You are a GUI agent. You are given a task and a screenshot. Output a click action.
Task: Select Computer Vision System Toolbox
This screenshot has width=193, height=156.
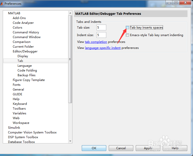tap(32, 132)
